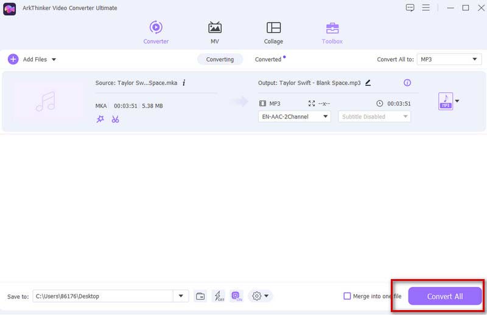Click the ArkThinker app logo
Image resolution: width=487 pixels, height=315 pixels.
click(9, 9)
